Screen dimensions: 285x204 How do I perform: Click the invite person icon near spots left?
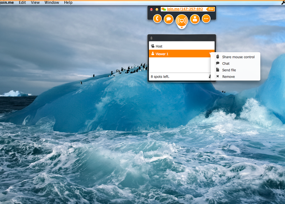(210, 76)
